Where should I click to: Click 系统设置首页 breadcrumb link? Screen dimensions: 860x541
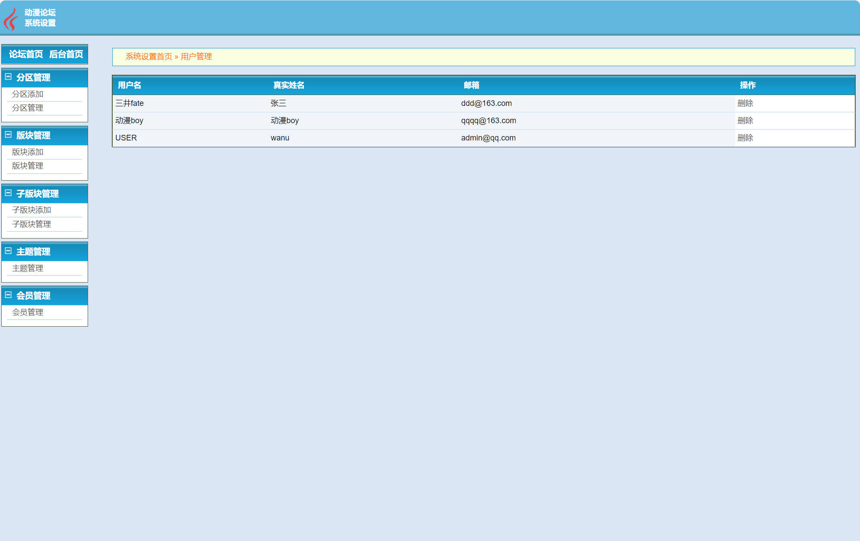tap(149, 57)
